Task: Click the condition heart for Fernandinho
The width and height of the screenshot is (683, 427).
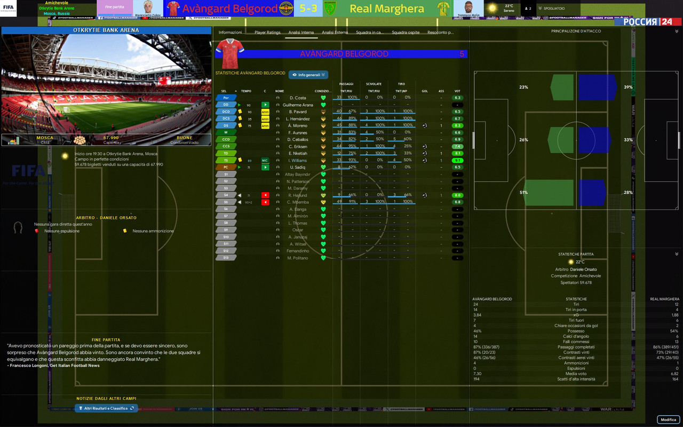Action: pos(323,251)
